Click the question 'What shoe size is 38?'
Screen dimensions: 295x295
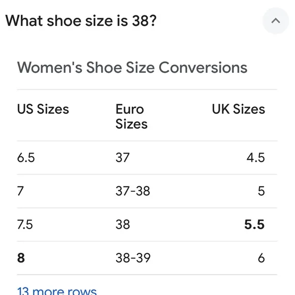tap(81, 21)
